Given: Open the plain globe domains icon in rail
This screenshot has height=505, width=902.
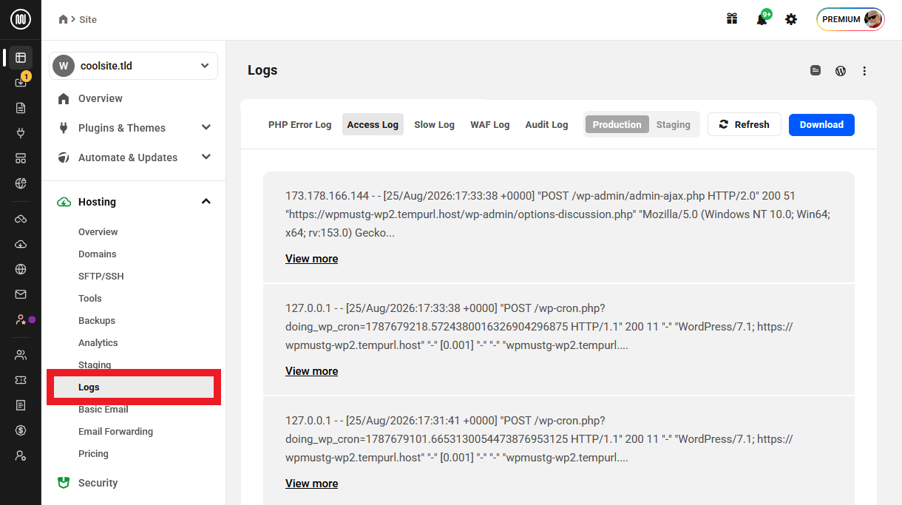Looking at the screenshot, I should [x=21, y=269].
